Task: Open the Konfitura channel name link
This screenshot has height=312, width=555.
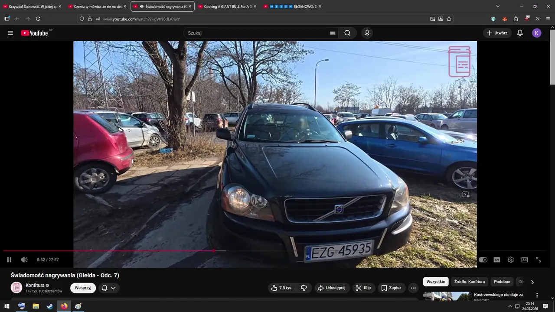Action: point(35,285)
